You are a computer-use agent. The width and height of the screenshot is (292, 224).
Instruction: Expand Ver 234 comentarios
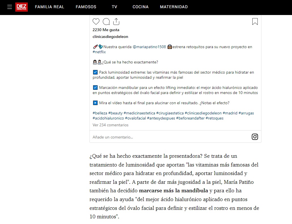click(110, 125)
